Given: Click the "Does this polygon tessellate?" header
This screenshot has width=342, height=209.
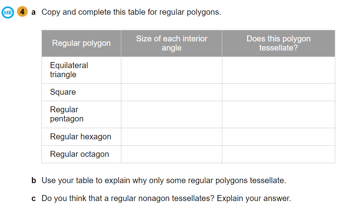Looking at the screenshot, I should pos(278,43).
